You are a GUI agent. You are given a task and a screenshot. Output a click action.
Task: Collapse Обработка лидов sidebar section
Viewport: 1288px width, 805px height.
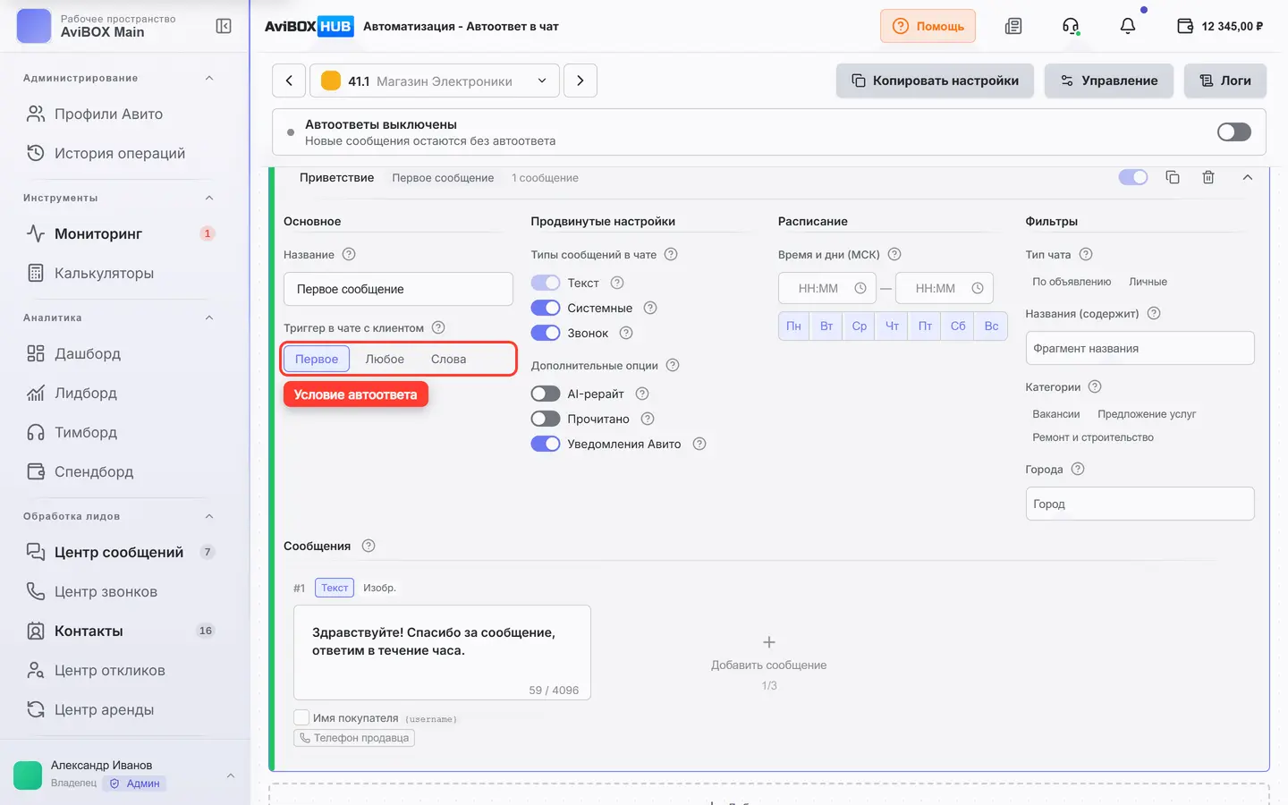click(x=209, y=516)
